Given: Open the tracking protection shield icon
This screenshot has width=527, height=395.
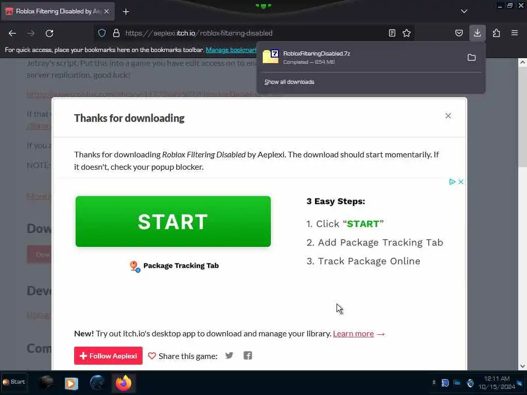Looking at the screenshot, I should tap(102, 33).
